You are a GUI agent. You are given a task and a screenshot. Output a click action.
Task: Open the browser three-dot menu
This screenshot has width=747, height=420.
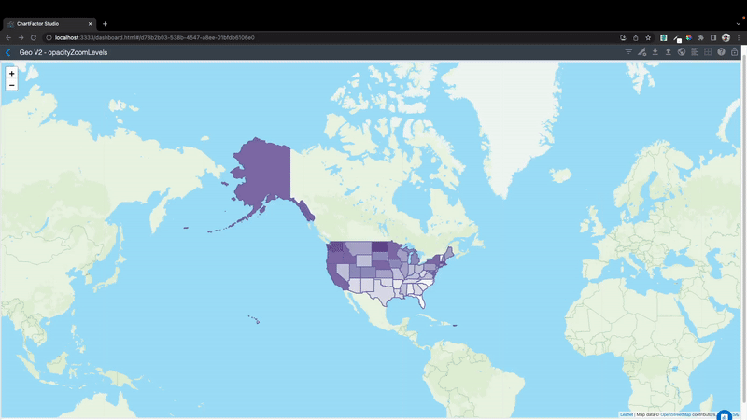(739, 37)
